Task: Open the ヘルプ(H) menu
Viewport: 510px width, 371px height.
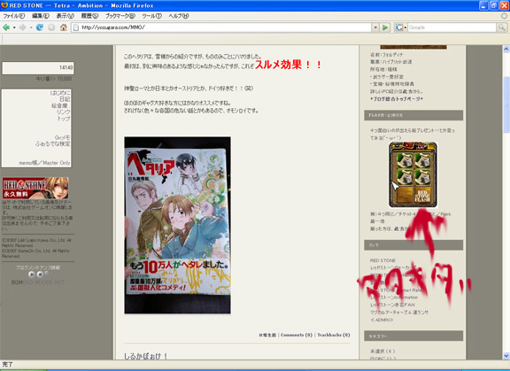Action: pos(178,16)
